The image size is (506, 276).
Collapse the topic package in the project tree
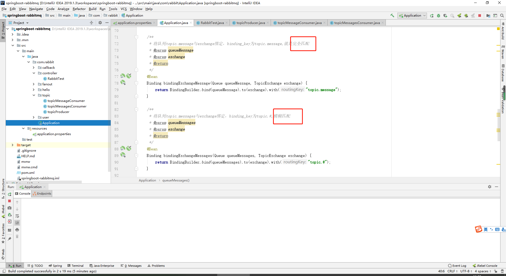coord(34,95)
